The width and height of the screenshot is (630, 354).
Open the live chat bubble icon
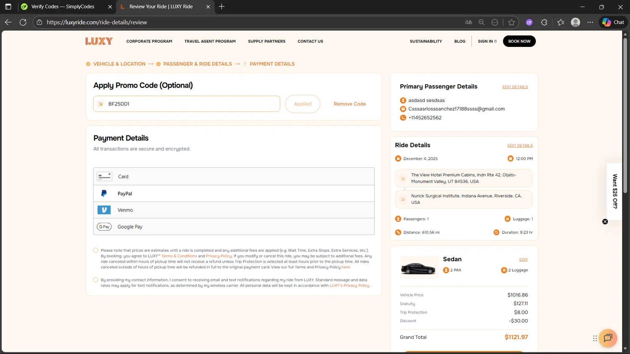pos(608,338)
